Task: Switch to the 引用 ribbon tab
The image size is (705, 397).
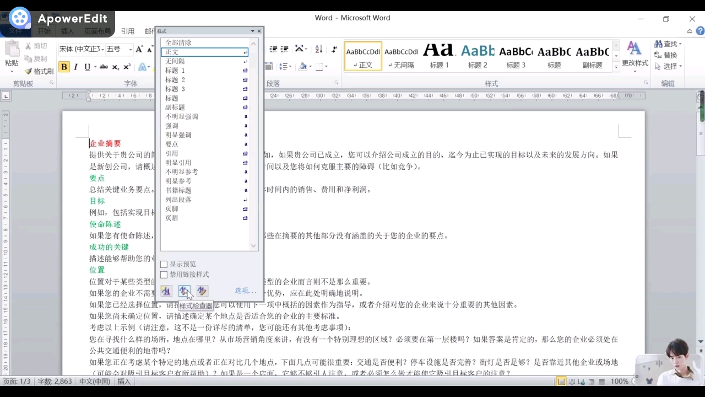Action: (x=128, y=31)
